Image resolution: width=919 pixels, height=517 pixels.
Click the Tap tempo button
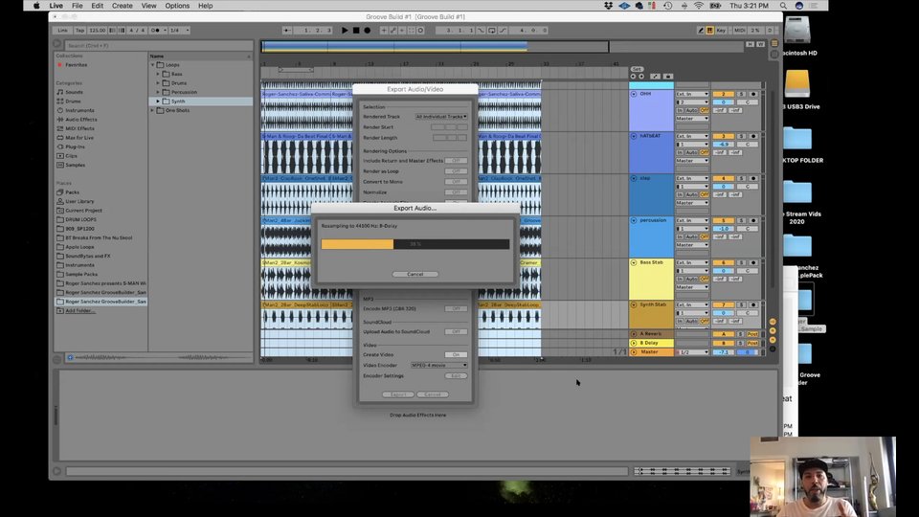coord(79,30)
